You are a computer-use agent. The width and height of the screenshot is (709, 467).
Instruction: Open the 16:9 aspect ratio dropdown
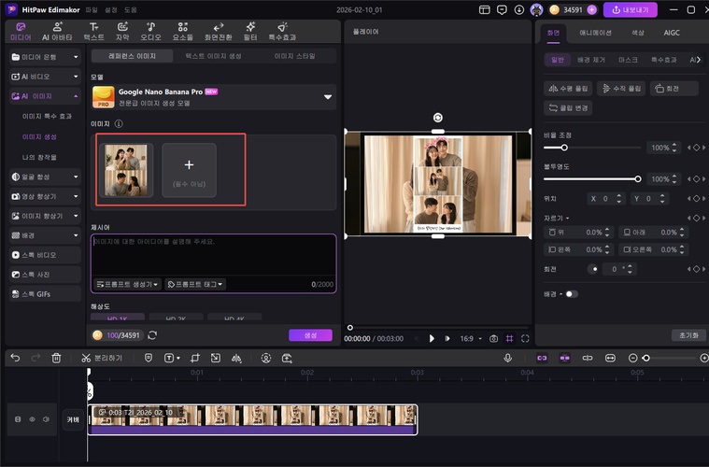pos(469,338)
